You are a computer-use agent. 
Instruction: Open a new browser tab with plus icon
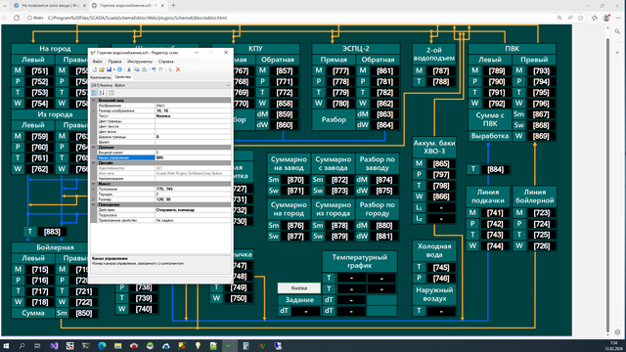tap(173, 6)
